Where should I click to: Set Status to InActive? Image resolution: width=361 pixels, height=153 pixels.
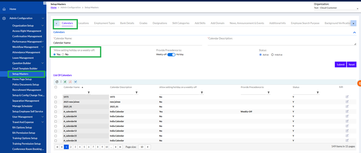[272, 55]
